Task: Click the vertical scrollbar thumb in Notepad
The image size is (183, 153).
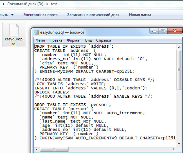Action: tap(179, 70)
